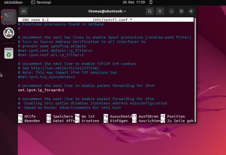Click the Stateless Address Autoconfiguration line
This screenshot has height=155, width=226.
[93, 103]
